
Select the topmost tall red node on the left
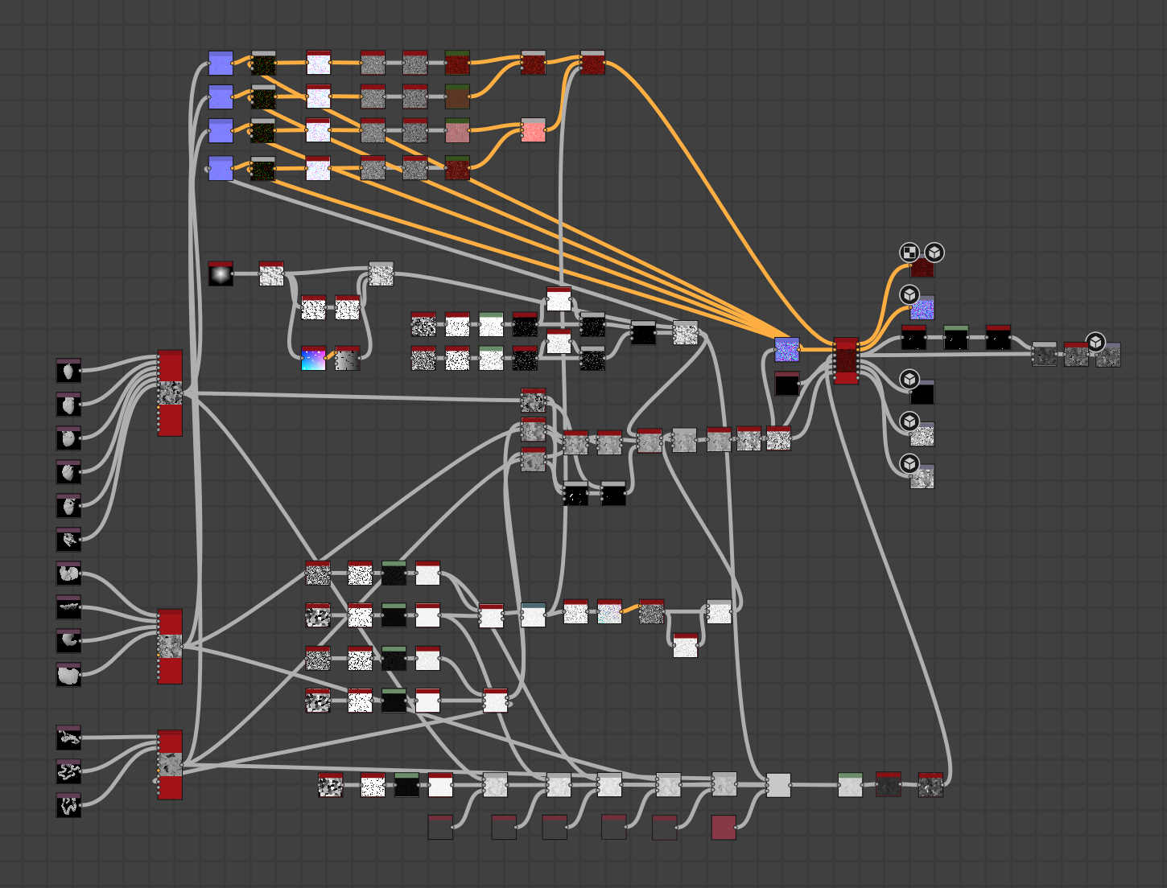point(170,393)
